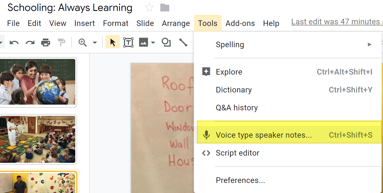Select the Paint format roller icon
383x193 pixels.
click(61, 42)
